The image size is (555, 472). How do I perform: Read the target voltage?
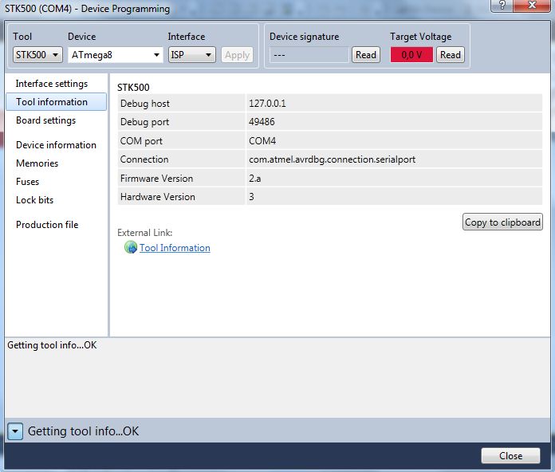[451, 55]
